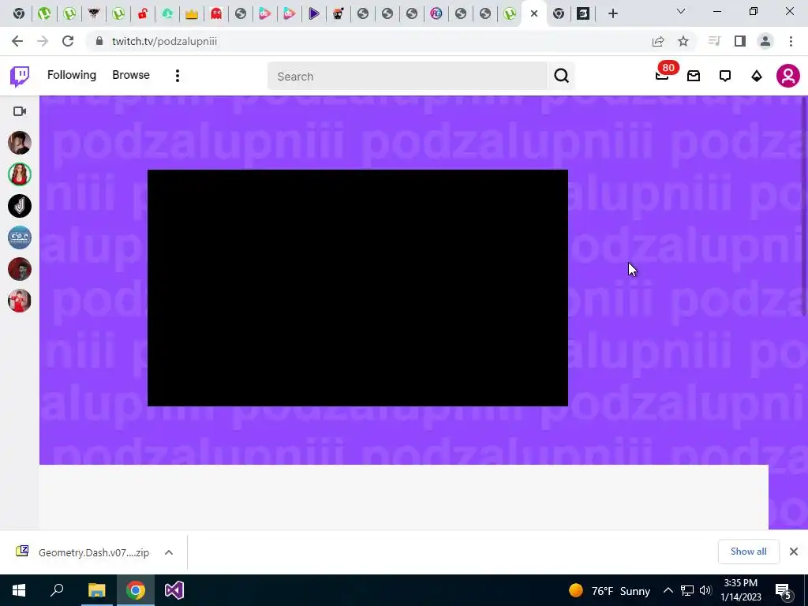This screenshot has width=808, height=606.
Task: Open Windows taskbar search
Action: 57,590
